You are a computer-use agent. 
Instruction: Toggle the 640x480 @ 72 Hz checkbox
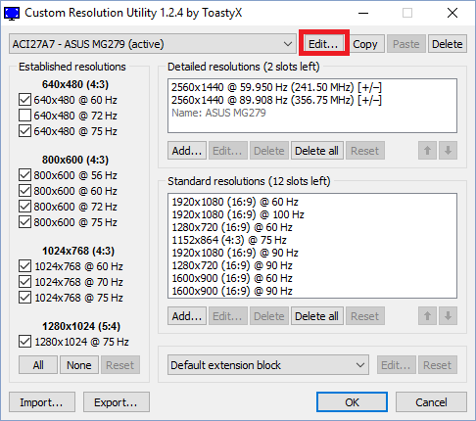tap(25, 116)
